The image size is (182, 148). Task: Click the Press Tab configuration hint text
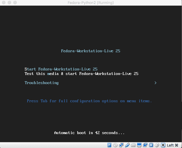89,101
